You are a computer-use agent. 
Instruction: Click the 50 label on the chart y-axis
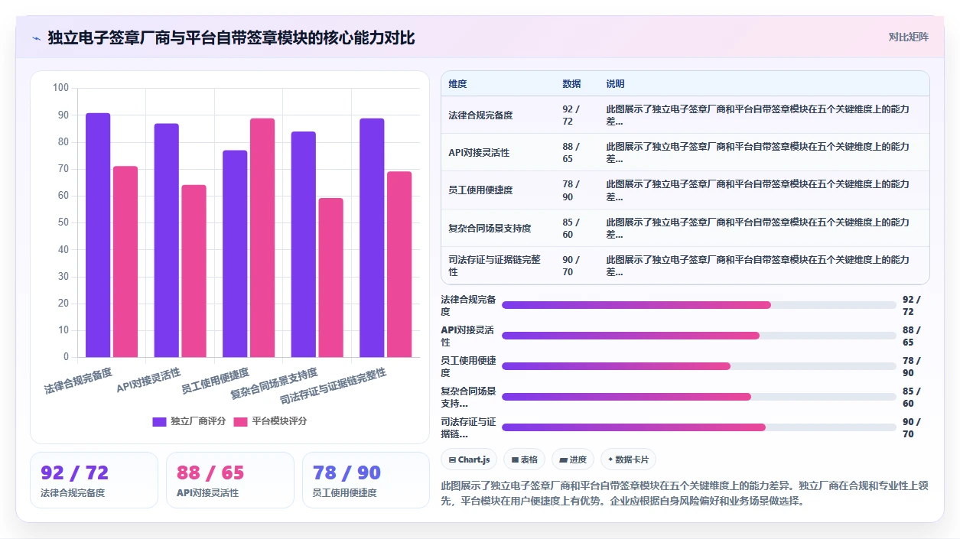[63, 222]
